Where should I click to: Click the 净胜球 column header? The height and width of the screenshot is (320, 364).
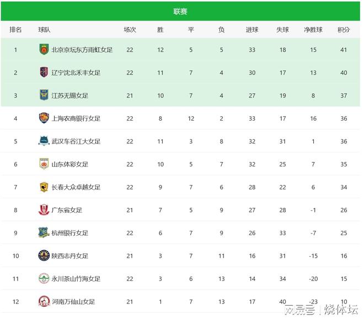[x=313, y=30]
